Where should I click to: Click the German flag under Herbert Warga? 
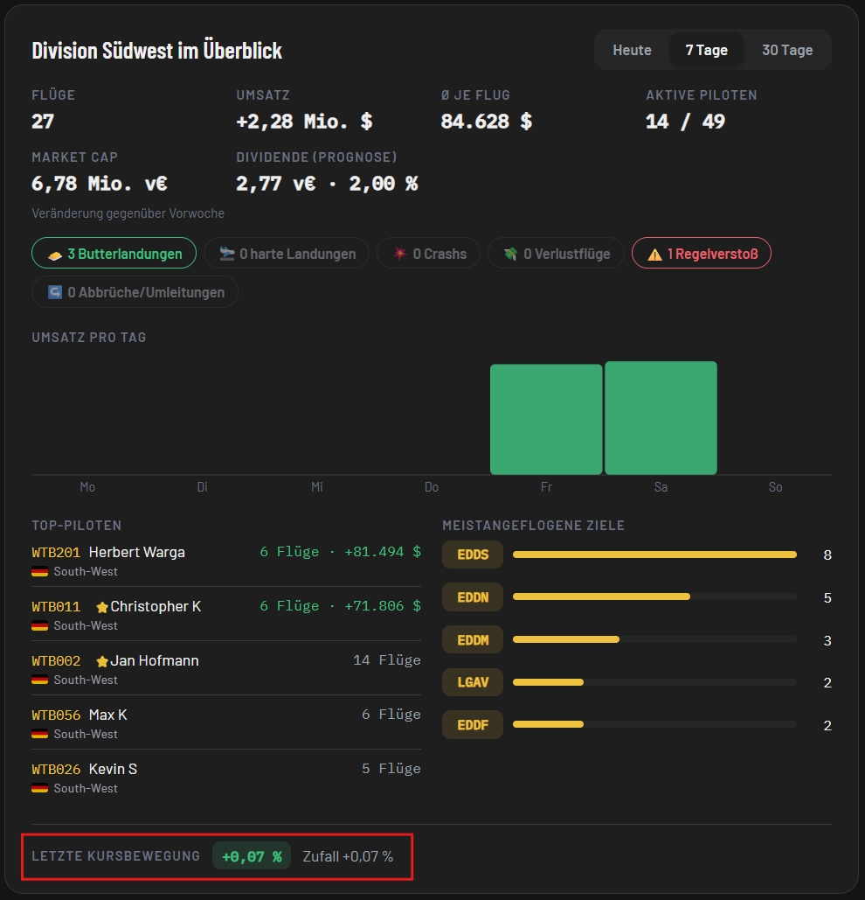39,572
